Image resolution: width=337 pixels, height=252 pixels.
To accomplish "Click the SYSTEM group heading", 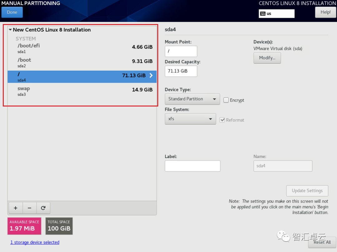I will pyautogui.click(x=26, y=39).
